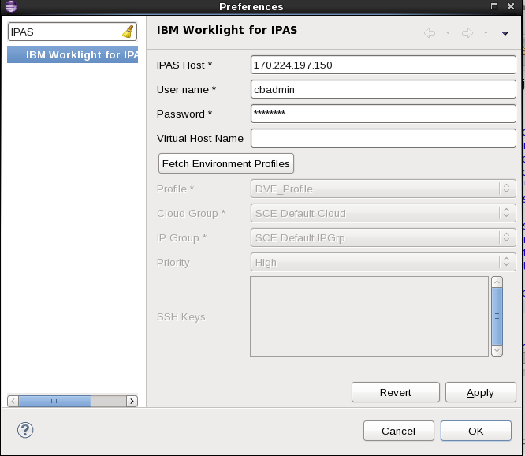
Task: Click tree panel scroll right arrow
Action: [132, 401]
